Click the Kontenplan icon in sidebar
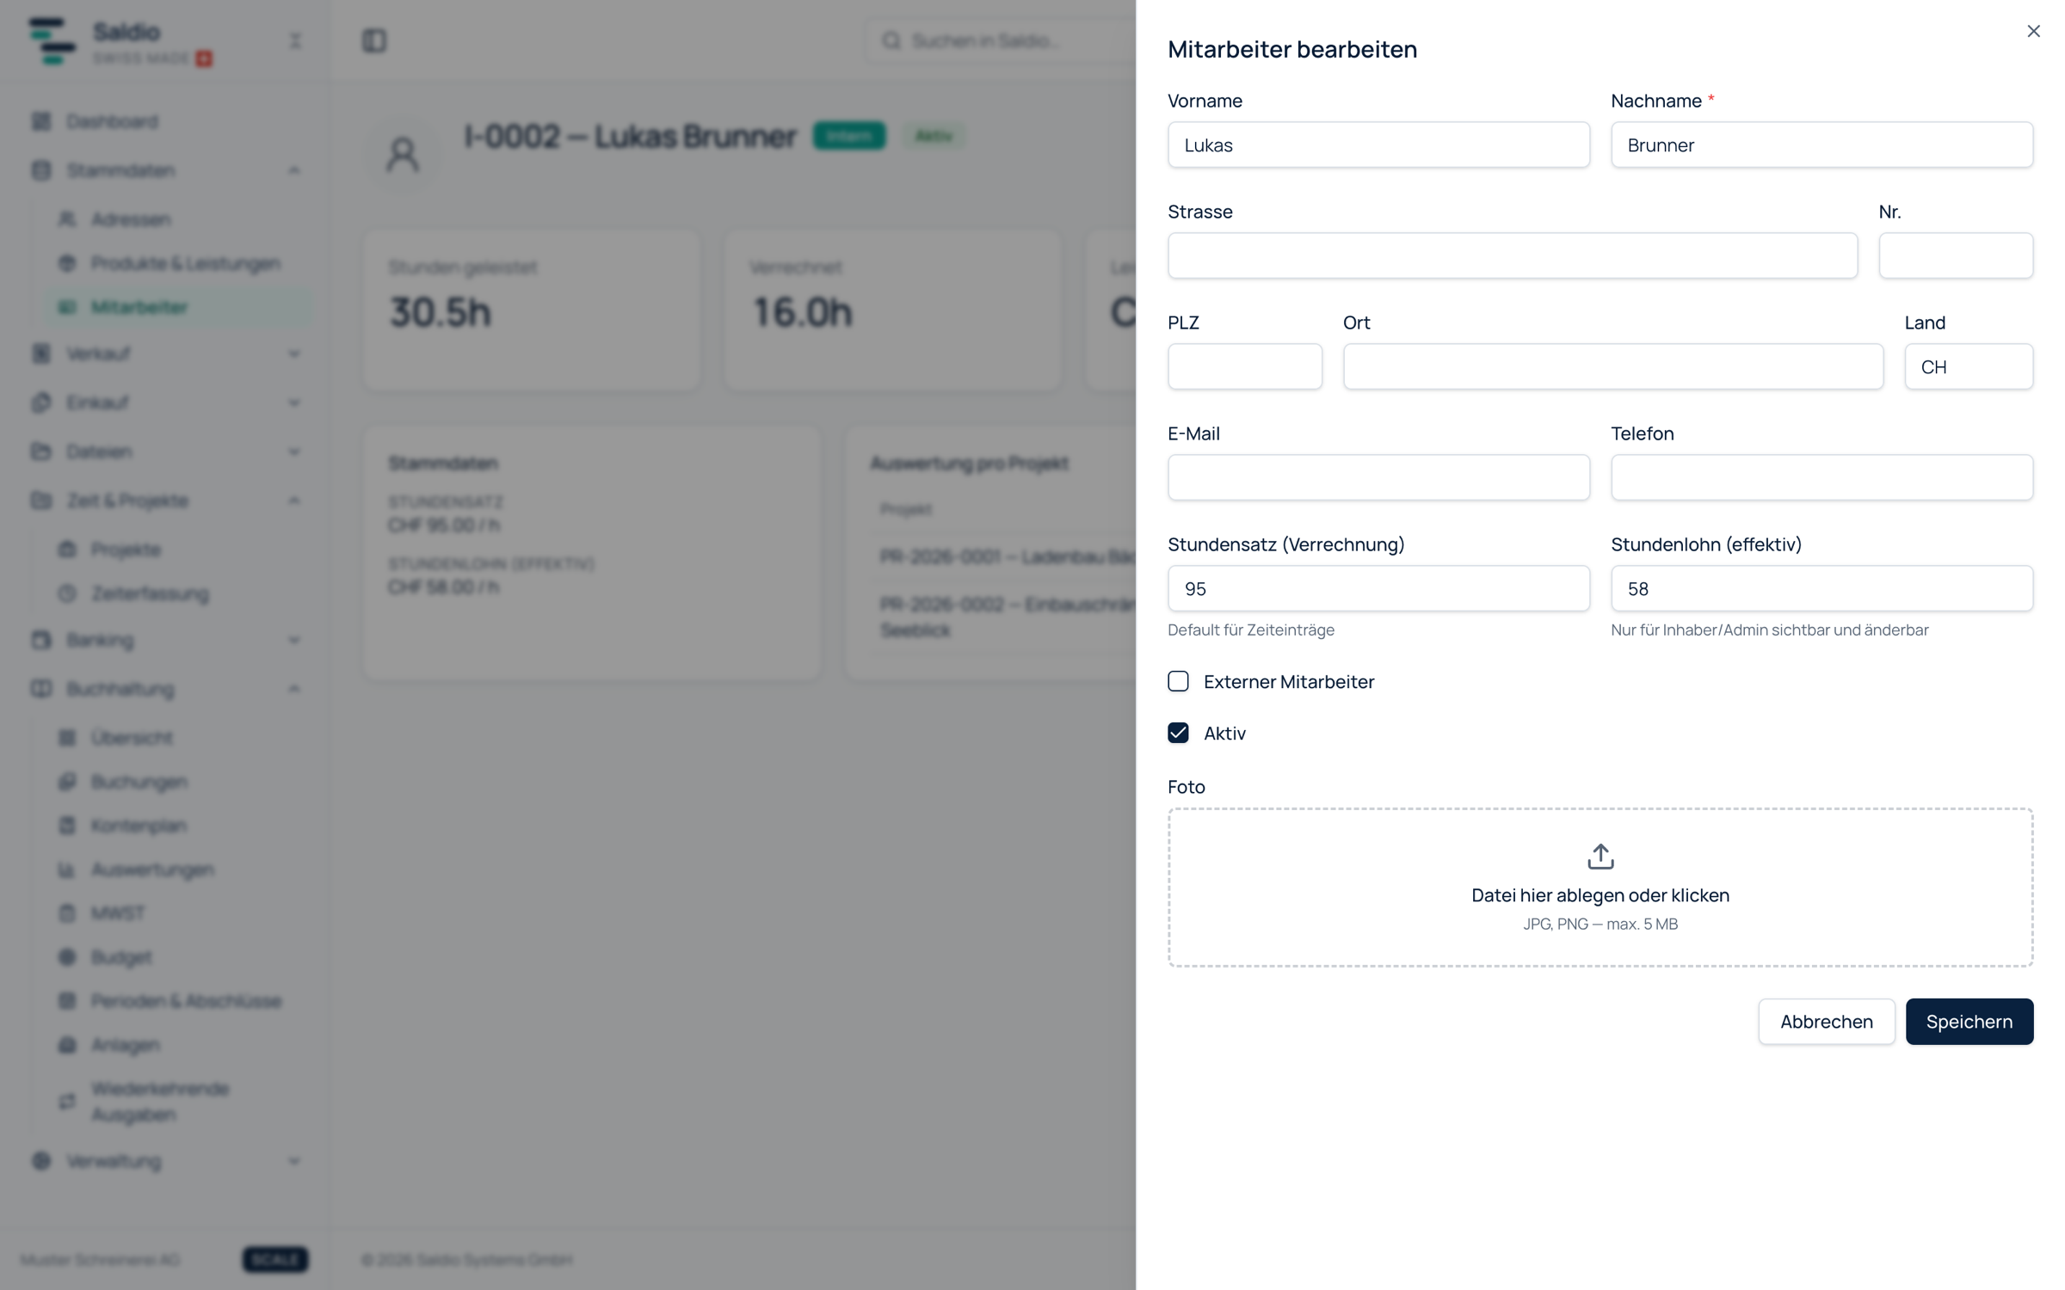Screen dimensions: 2065x1290 67,826
